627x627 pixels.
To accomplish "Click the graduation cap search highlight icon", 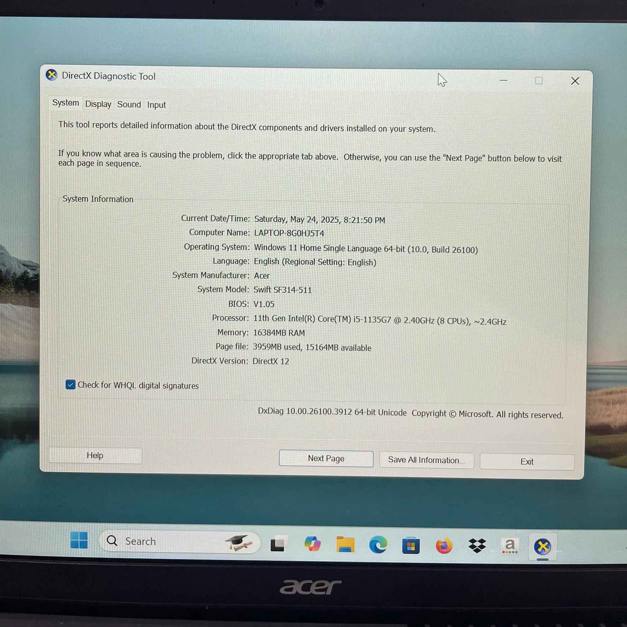I will click(239, 542).
